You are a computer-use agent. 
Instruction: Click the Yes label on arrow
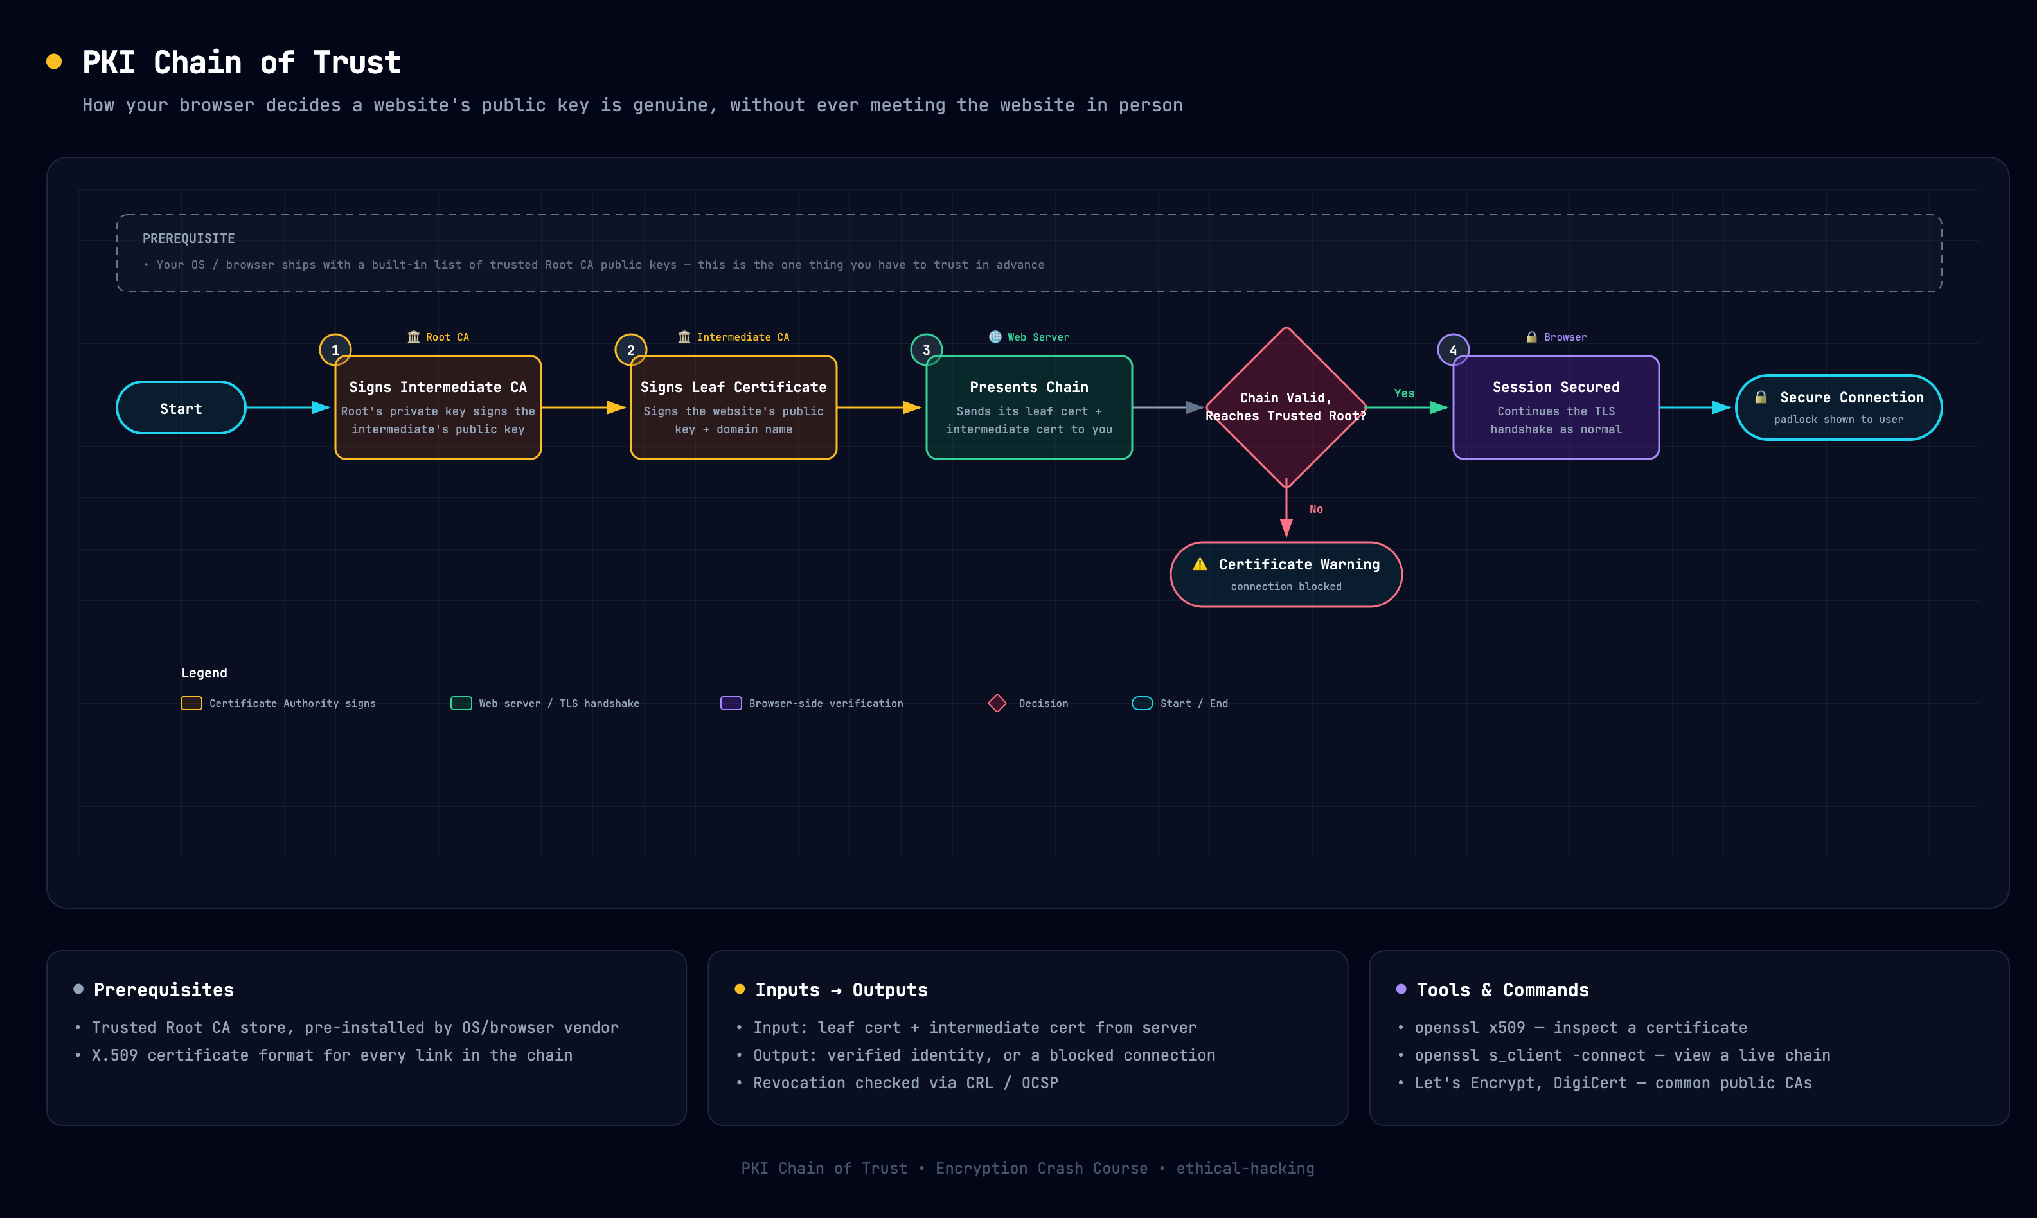pos(1405,393)
